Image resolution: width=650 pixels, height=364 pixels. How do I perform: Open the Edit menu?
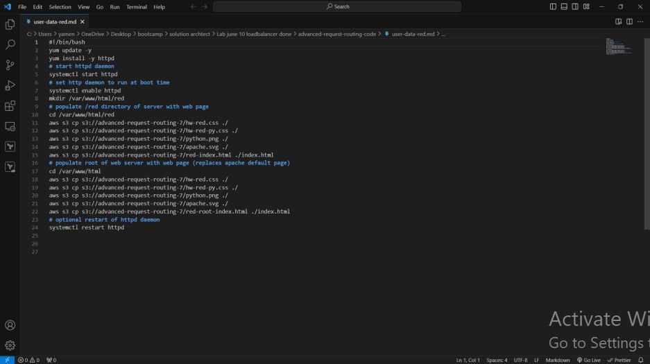(x=37, y=7)
